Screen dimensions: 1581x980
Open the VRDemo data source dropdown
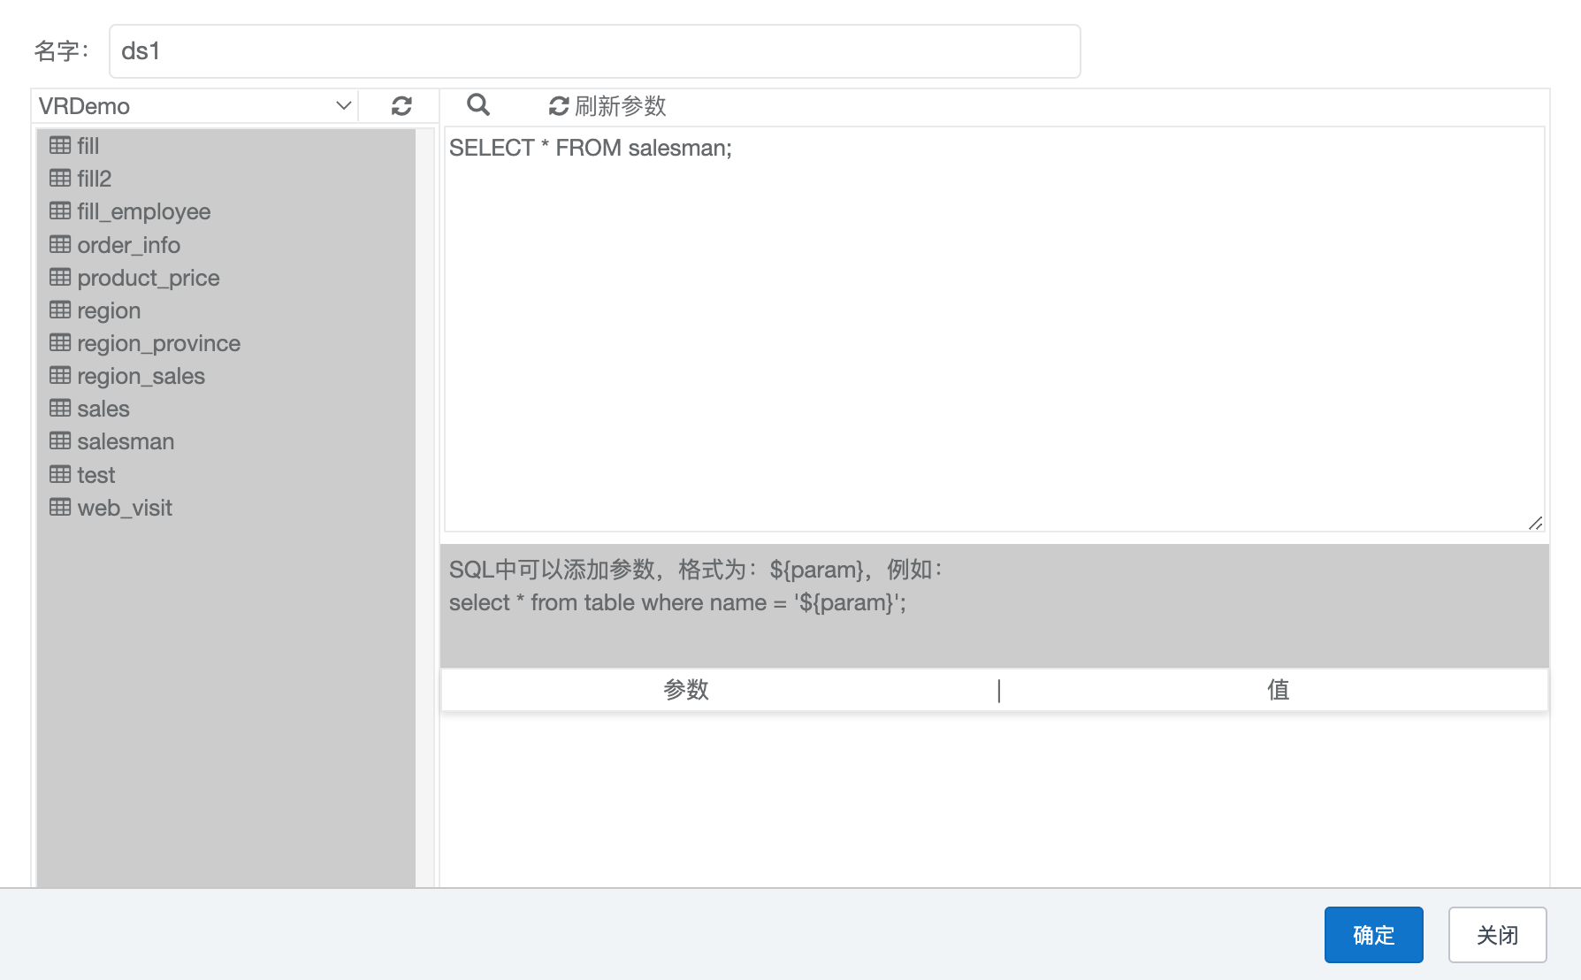click(x=195, y=106)
